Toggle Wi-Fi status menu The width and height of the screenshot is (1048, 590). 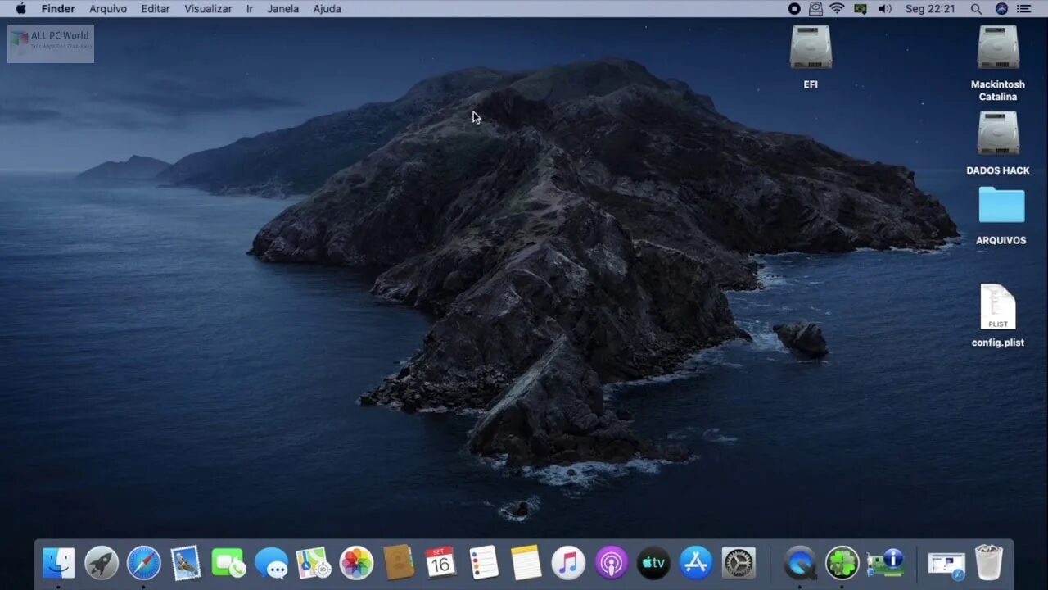click(836, 8)
